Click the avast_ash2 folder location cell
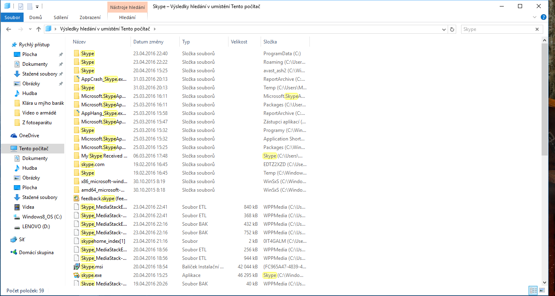 (284, 71)
